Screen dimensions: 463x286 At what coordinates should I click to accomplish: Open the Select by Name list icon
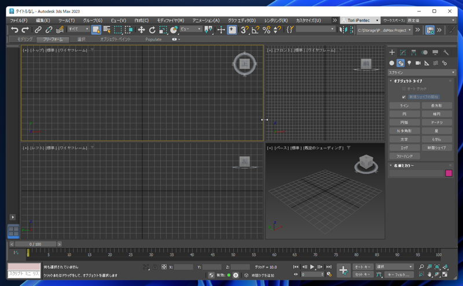pos(107,30)
